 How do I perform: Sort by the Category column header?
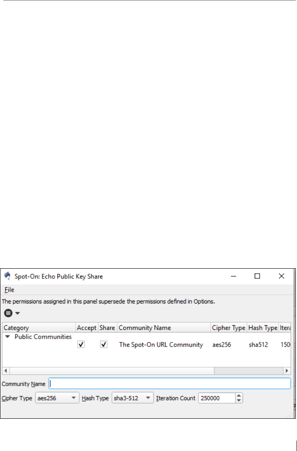click(x=39, y=328)
